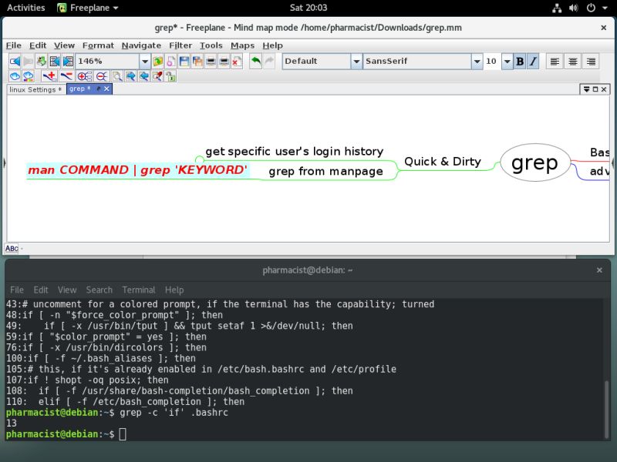Select the Save map icon
The width and height of the screenshot is (617, 462).
(x=185, y=62)
